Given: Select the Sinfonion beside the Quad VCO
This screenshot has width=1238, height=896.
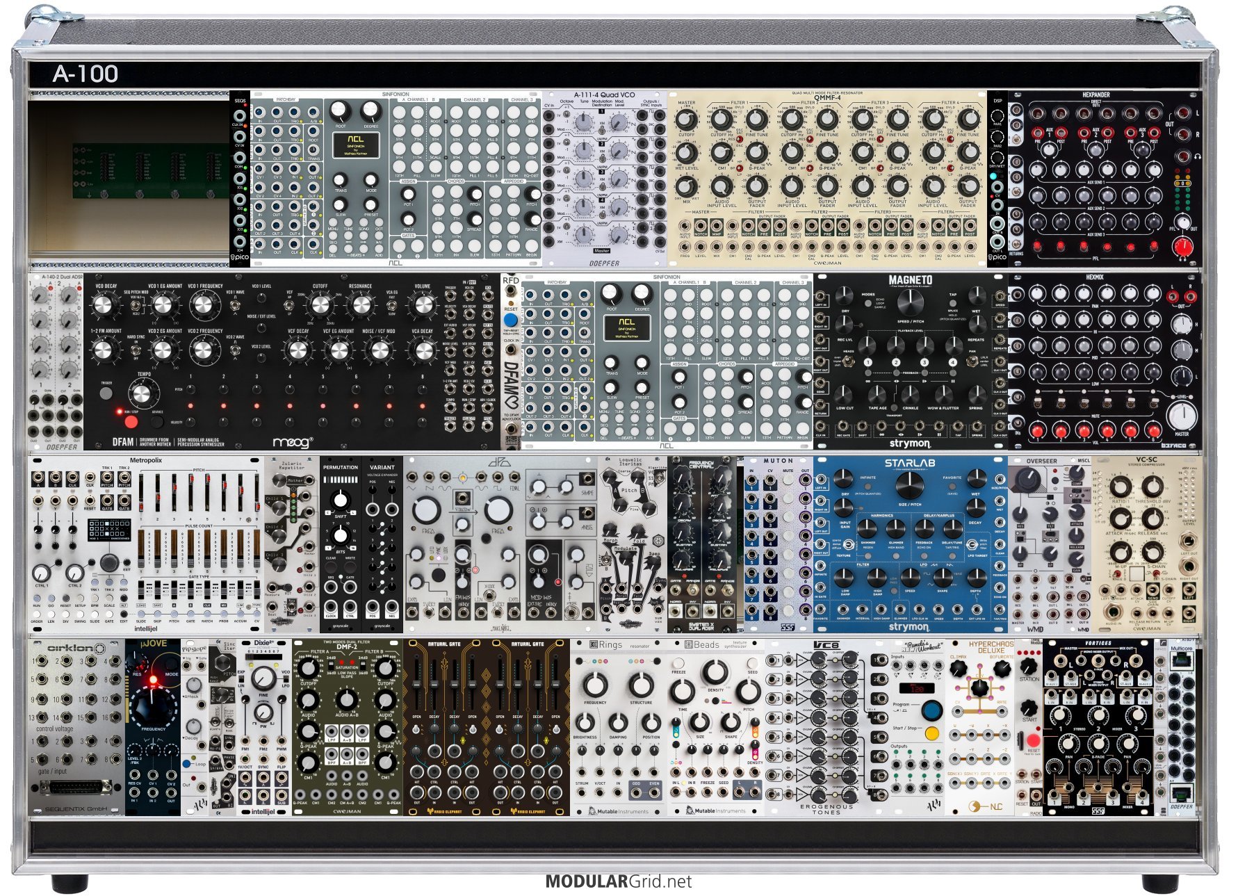Looking at the screenshot, I should [396, 179].
